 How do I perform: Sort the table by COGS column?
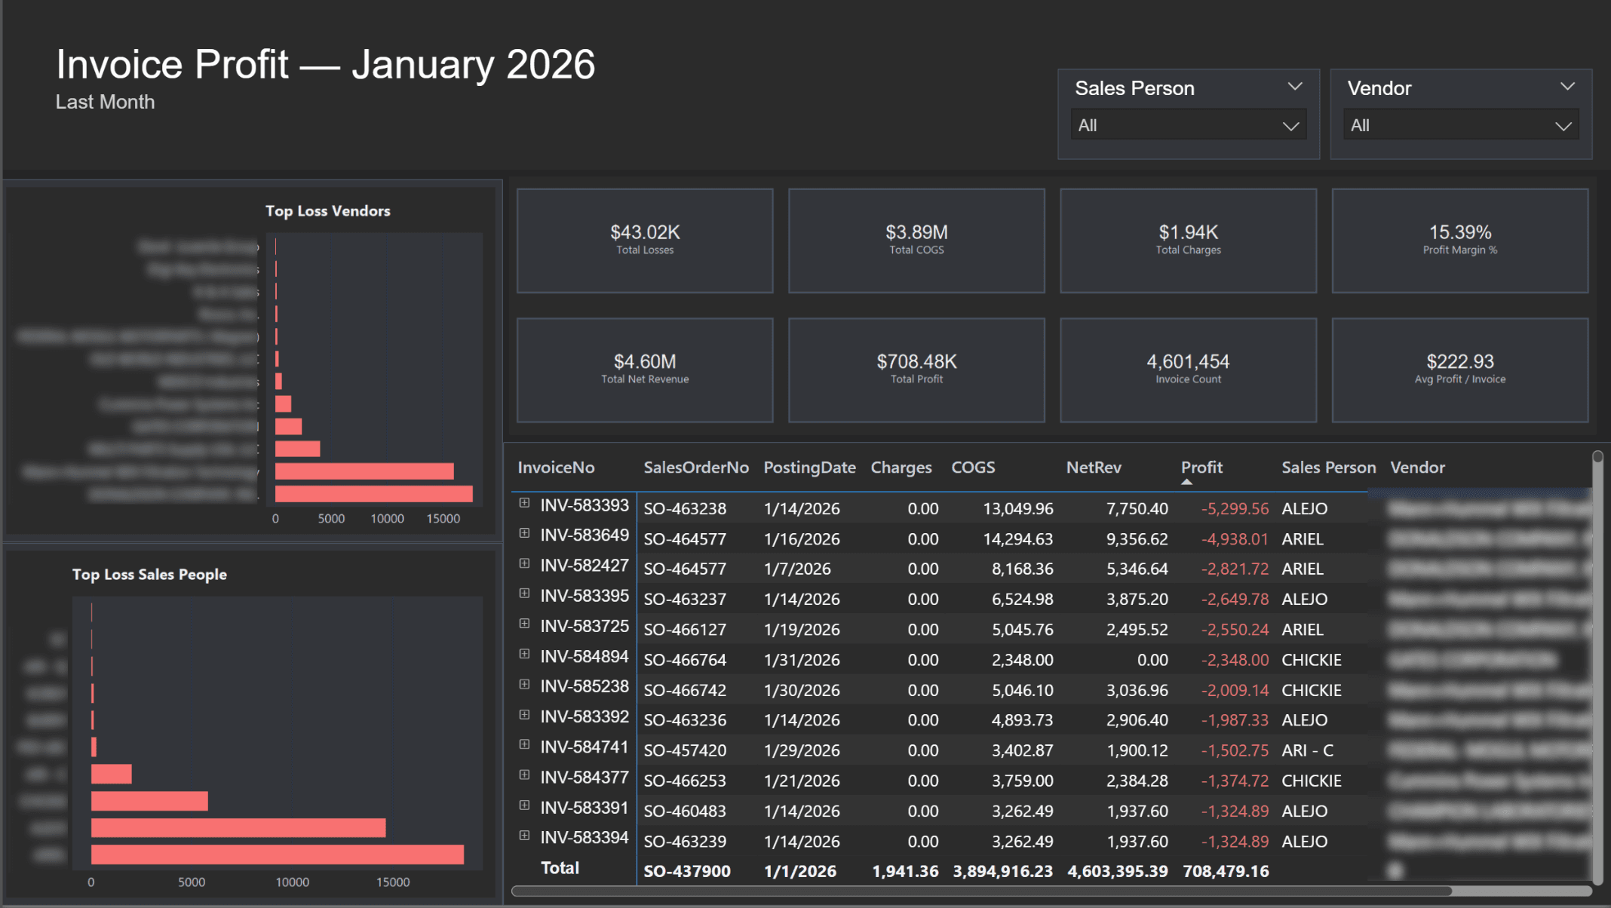973,468
